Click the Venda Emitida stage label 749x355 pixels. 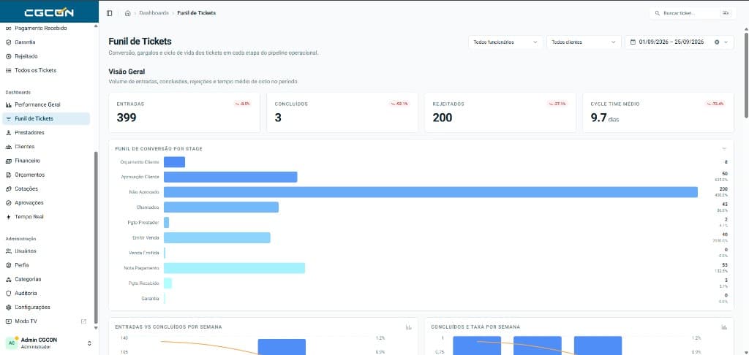point(144,253)
